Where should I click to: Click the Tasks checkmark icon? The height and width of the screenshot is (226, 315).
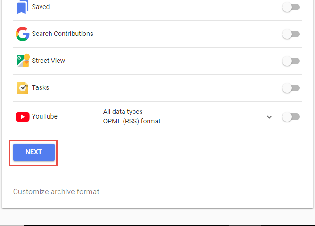coord(23,88)
